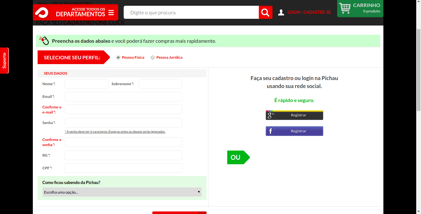Open the Suporte side tab

pos(4,61)
